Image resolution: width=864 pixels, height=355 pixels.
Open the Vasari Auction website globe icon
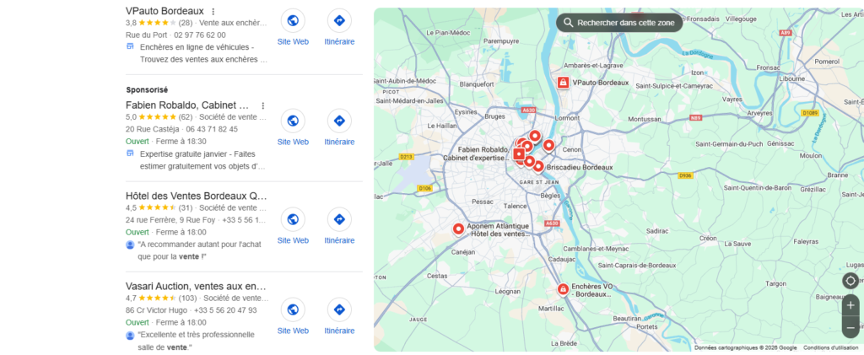[x=293, y=309]
